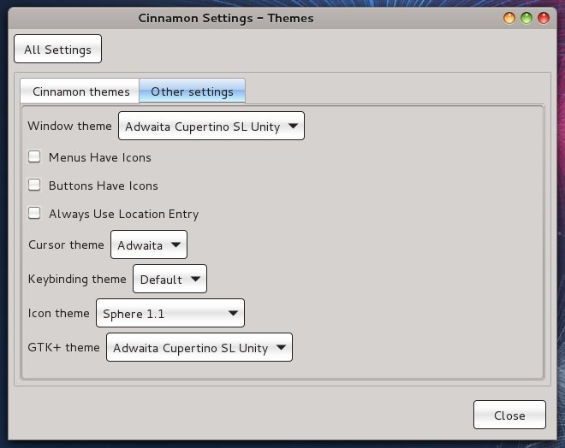Screen dimensions: 565x448
Task: Click the Window theme label text
Action: coord(69,126)
